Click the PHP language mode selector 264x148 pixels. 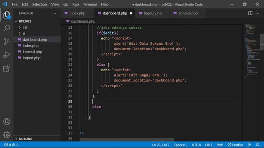220,145
